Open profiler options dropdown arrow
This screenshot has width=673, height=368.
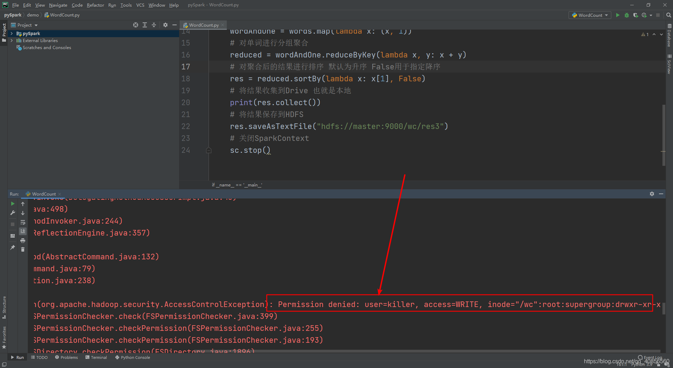click(x=651, y=15)
